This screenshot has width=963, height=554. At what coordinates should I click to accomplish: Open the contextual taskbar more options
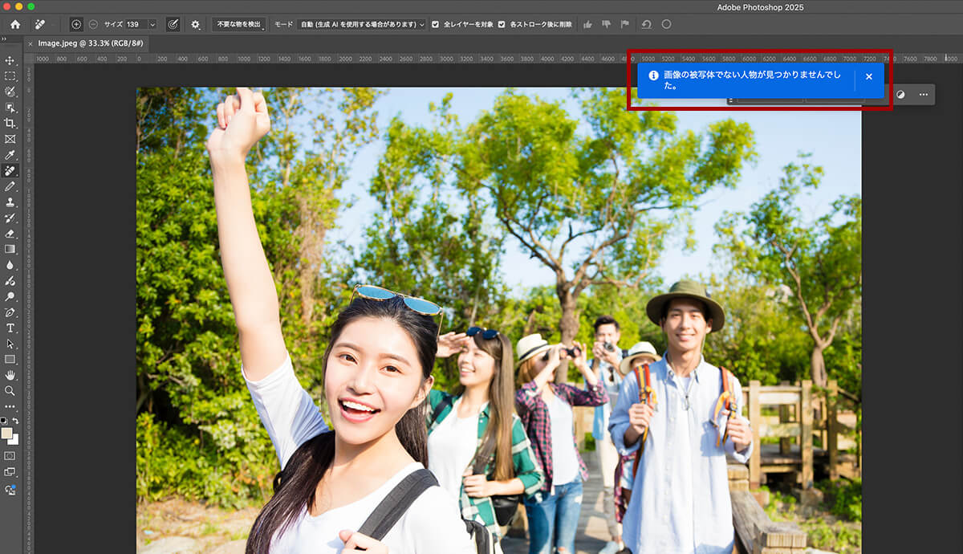[924, 95]
